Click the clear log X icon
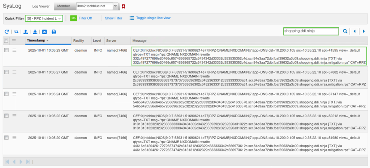The width and height of the screenshot is (370, 168). click(44, 32)
